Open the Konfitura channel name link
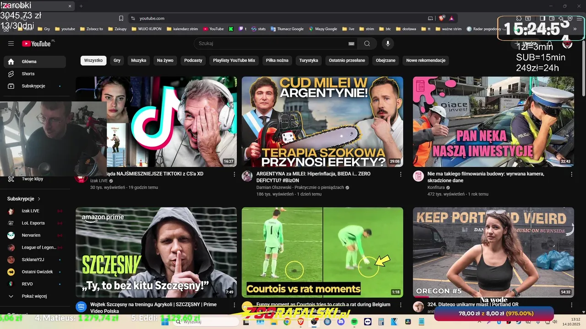This screenshot has height=329, width=586. tap(436, 187)
